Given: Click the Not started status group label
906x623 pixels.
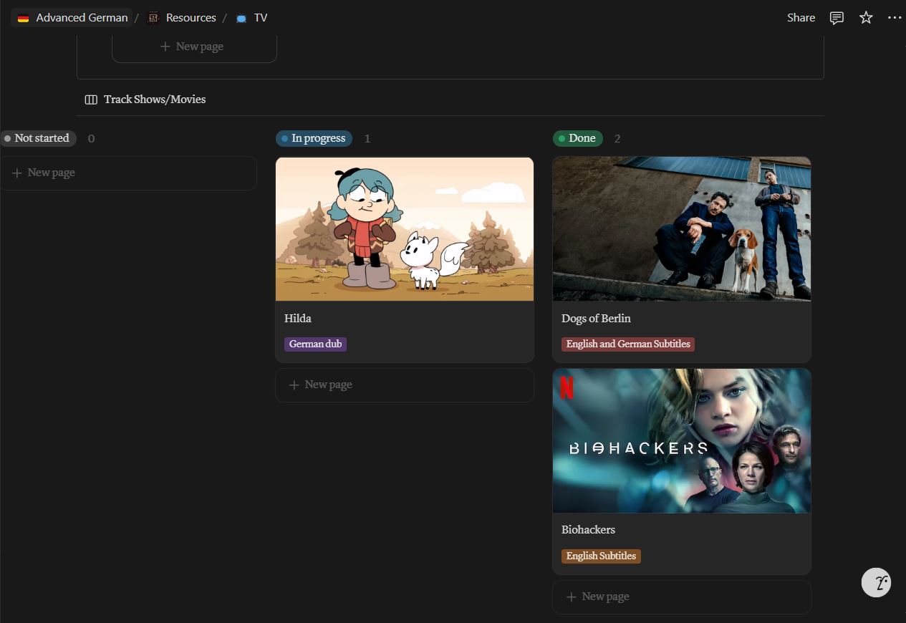Looking at the screenshot, I should [38, 138].
